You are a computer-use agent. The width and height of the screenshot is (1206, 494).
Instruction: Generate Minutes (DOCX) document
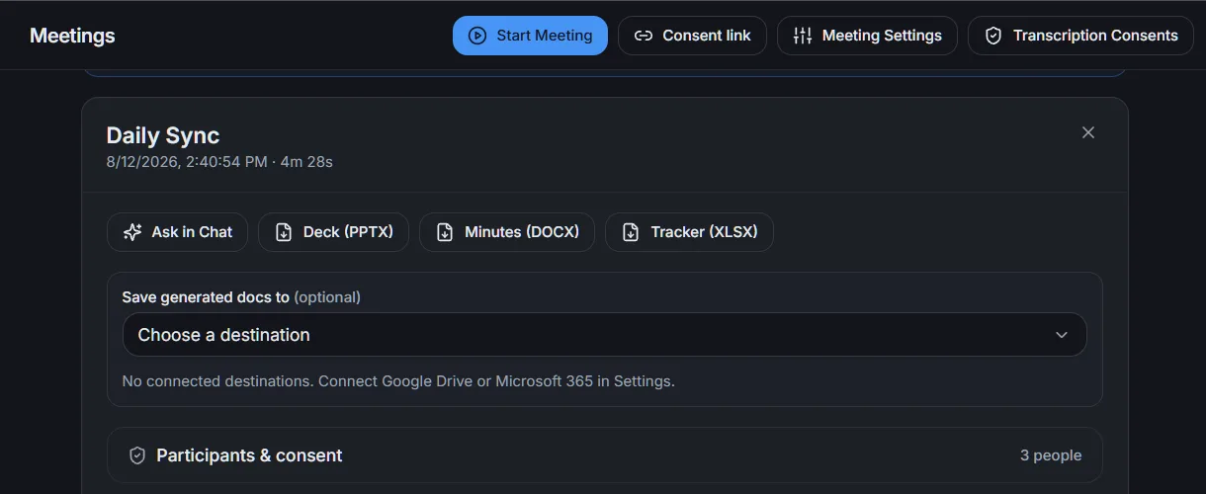coord(507,232)
